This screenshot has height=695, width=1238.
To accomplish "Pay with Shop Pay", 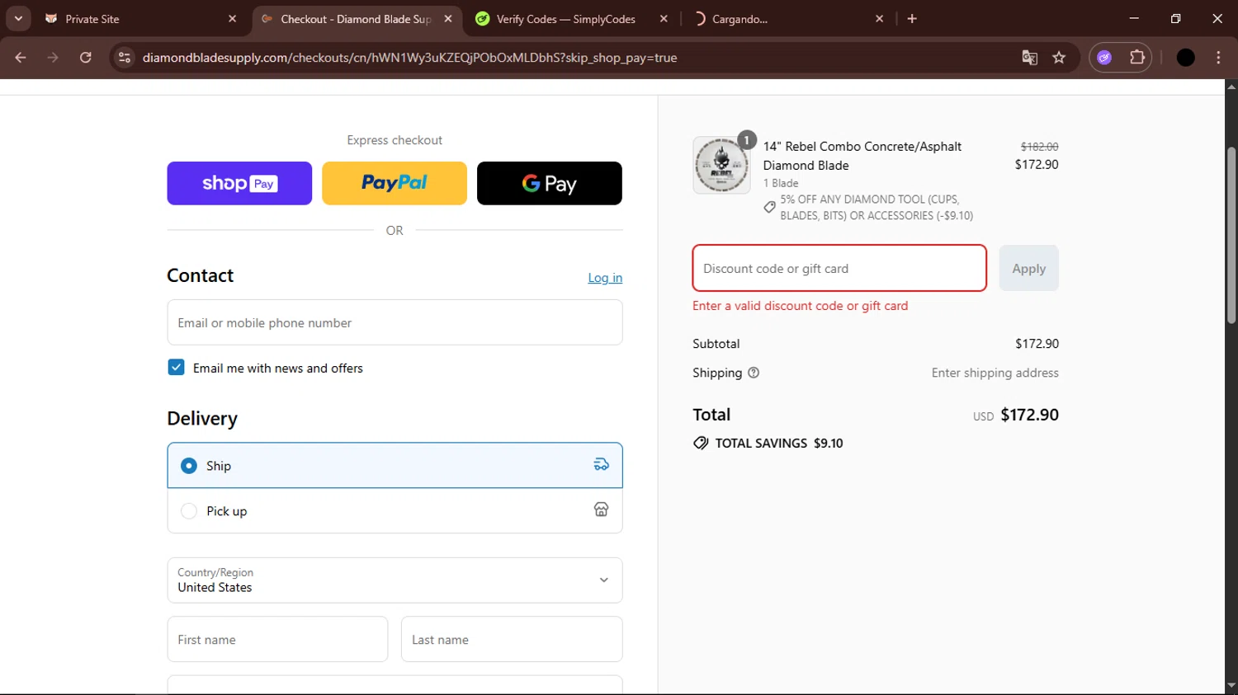I will coord(239,183).
